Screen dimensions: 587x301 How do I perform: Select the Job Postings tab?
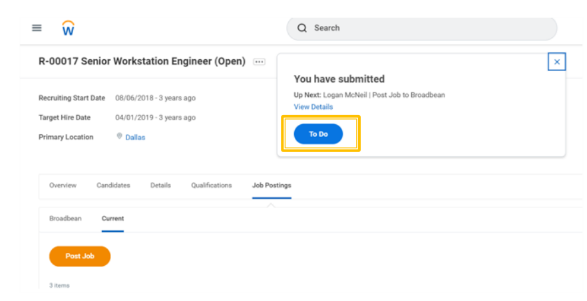tap(272, 185)
